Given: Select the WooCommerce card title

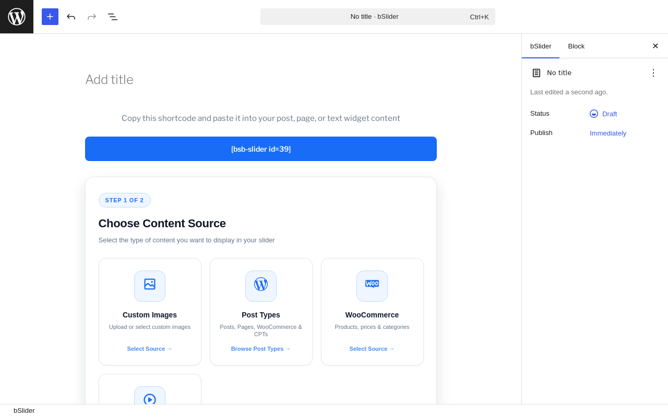Looking at the screenshot, I should [x=372, y=315].
